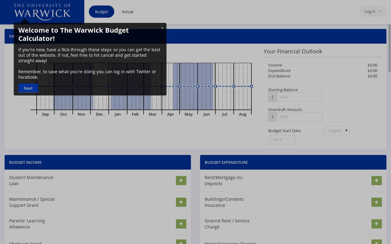
Task: Click the 'Student Maintenance Loan' label
Action: click(31, 181)
